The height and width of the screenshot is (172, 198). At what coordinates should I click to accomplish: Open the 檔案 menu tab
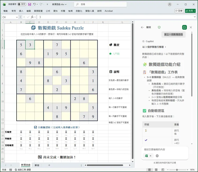tap(5, 11)
